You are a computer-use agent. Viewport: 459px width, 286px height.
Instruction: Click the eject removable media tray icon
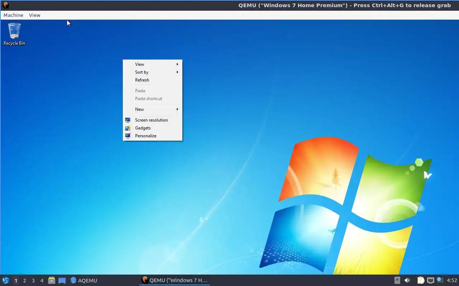coord(397,280)
